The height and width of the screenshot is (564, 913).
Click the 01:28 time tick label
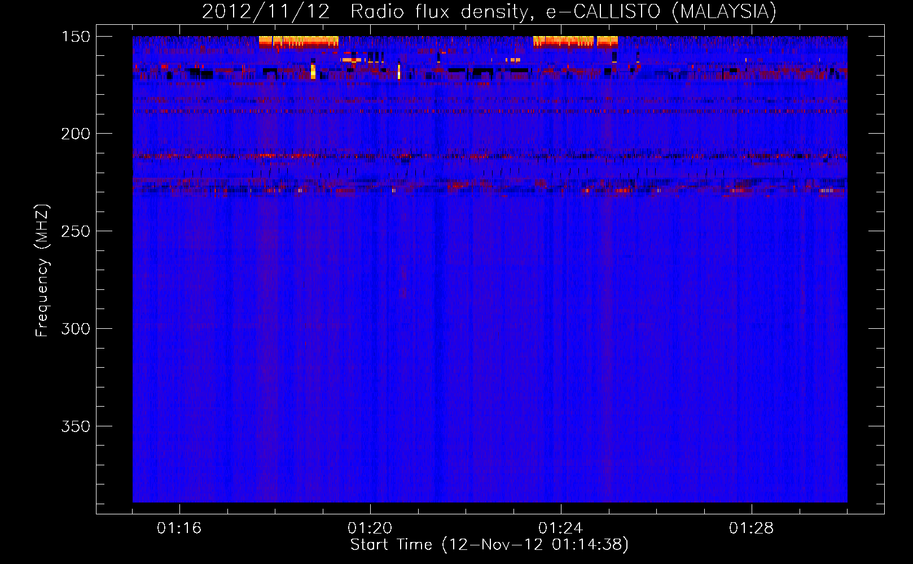click(x=752, y=528)
